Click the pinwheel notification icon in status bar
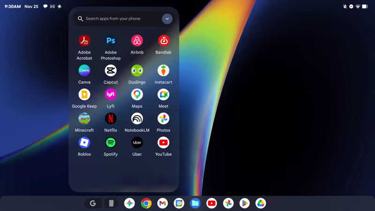This screenshot has width=375, height=211. [60, 7]
